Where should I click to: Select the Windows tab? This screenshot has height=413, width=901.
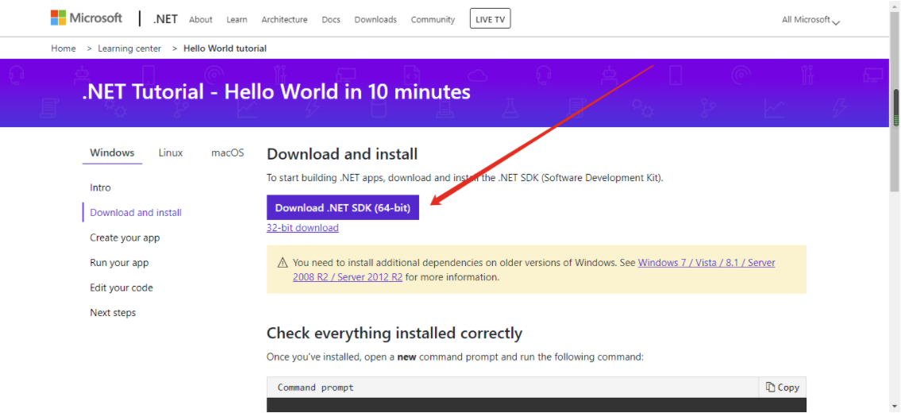(x=112, y=153)
